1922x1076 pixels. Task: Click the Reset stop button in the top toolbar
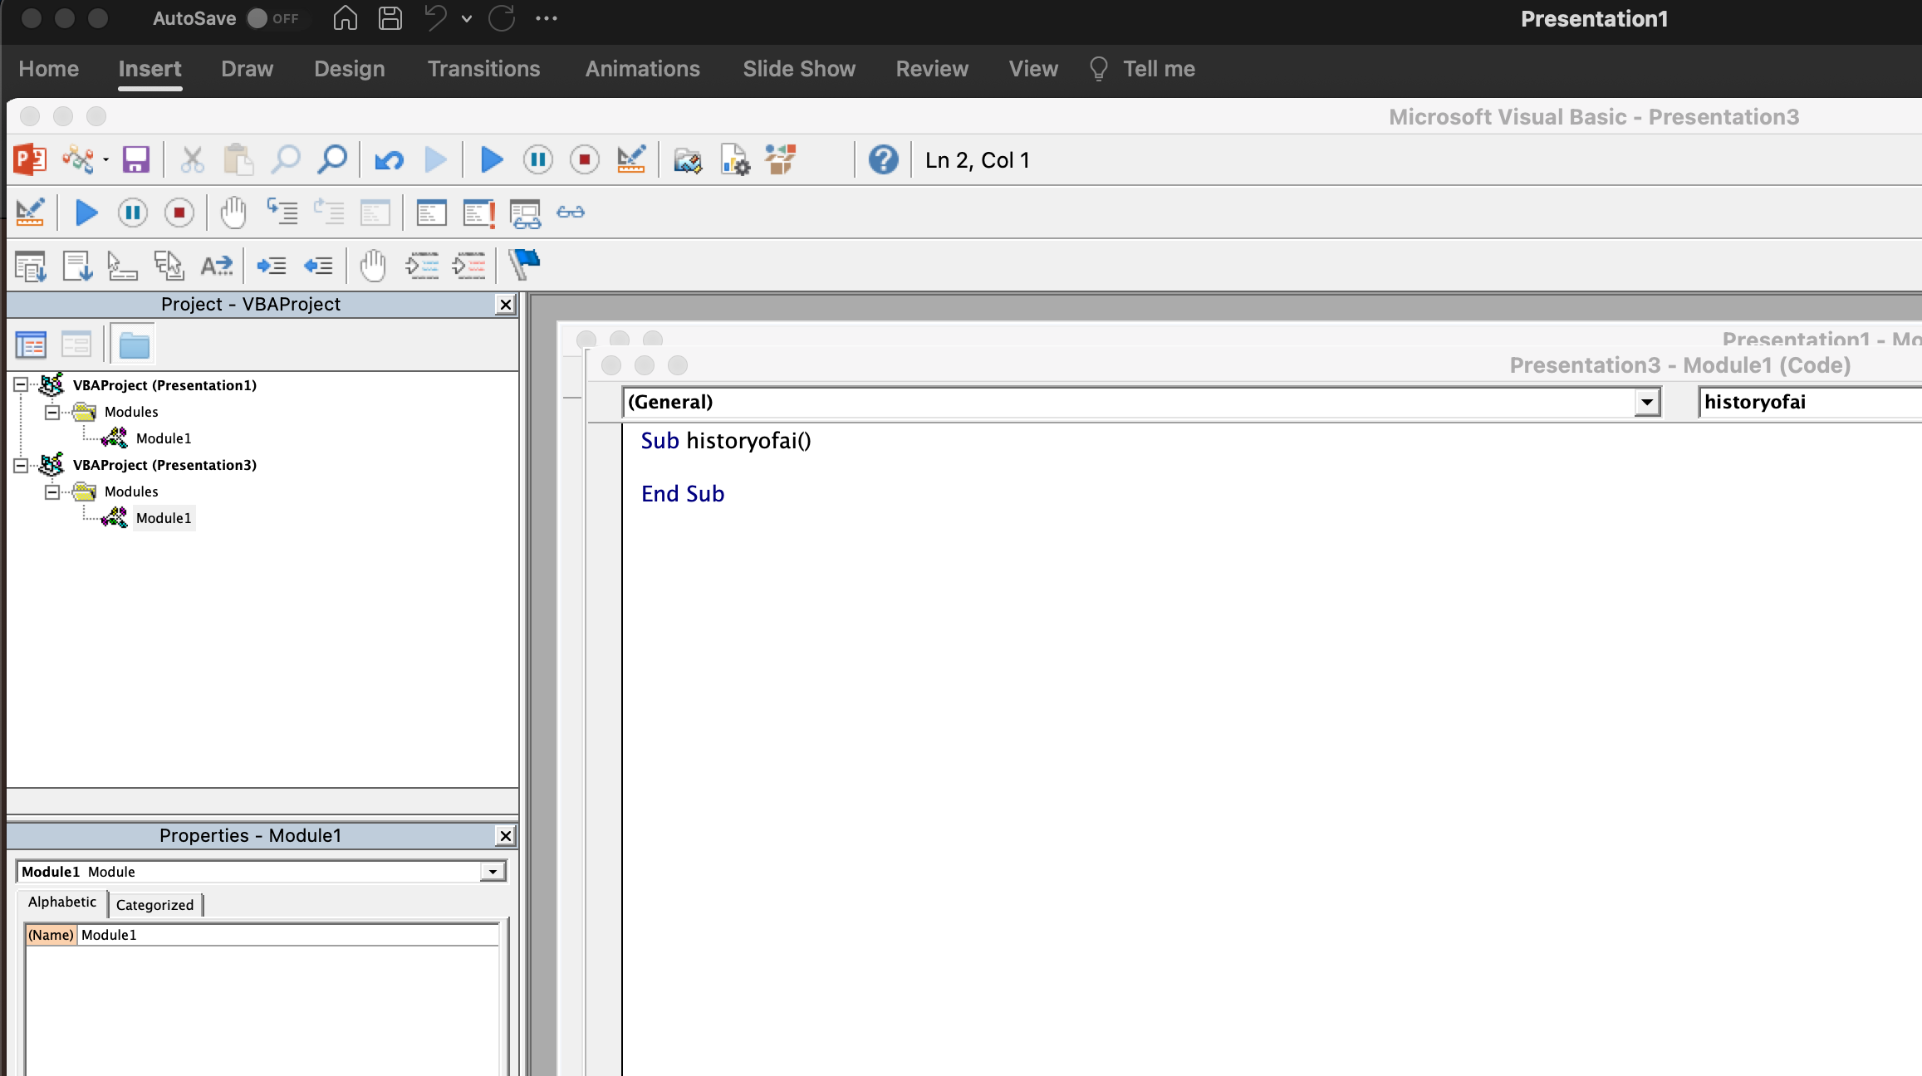585,159
